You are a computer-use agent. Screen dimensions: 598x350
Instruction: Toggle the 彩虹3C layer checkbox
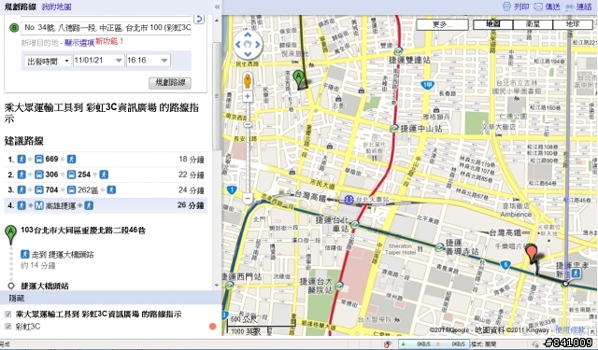coord(8,327)
